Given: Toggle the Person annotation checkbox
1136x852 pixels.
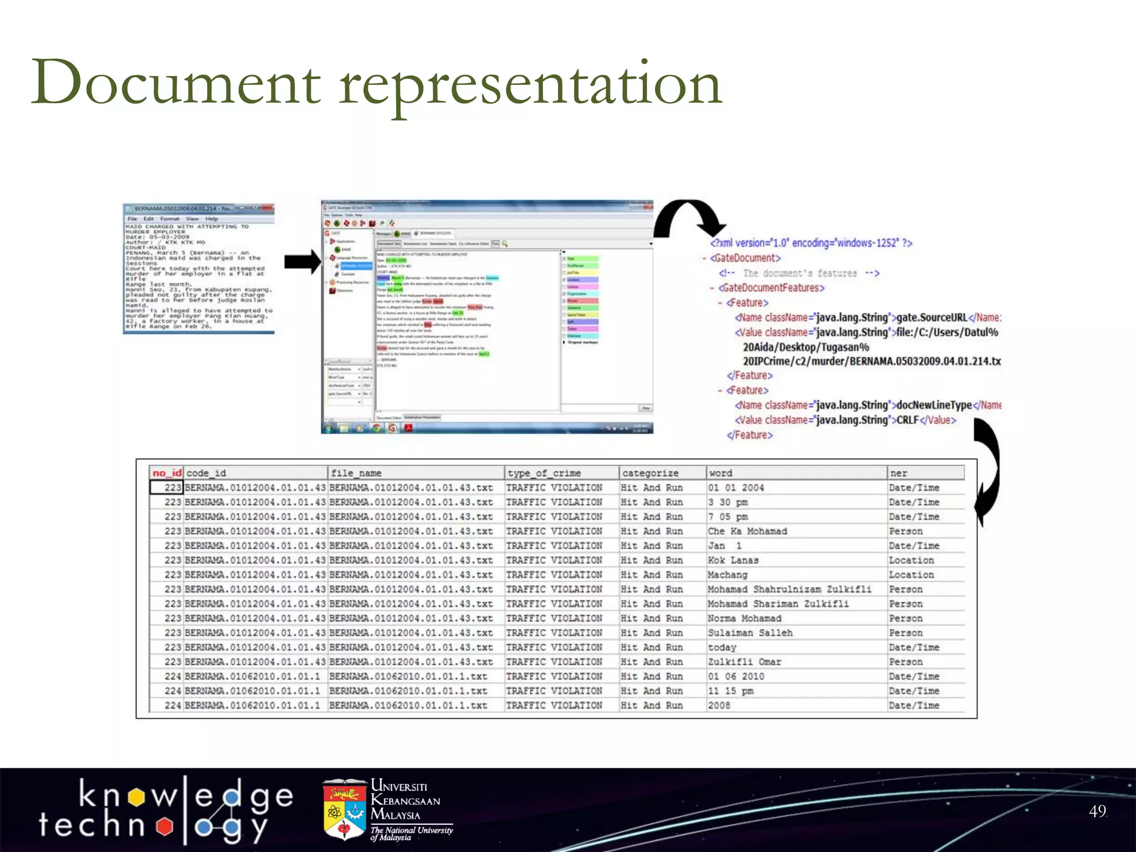Looking at the screenshot, I should tap(565, 301).
